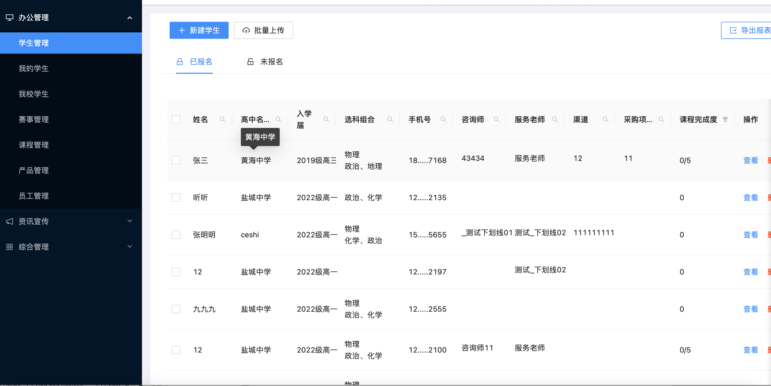
Task: Click the search icon beside 姓名 column
Action: pyautogui.click(x=222, y=119)
